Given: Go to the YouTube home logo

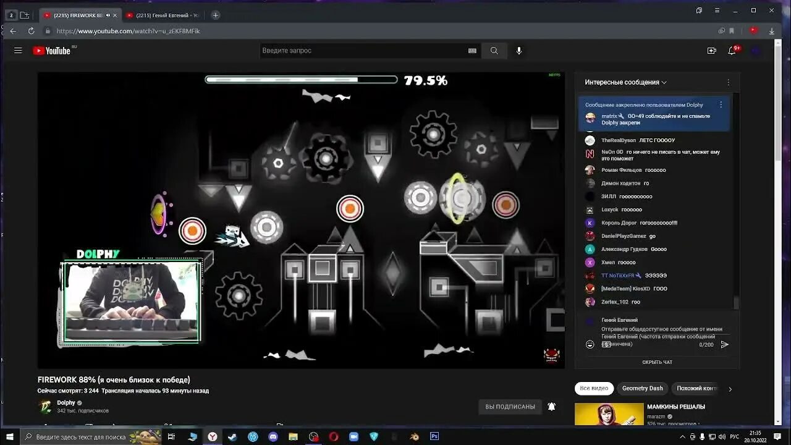Looking at the screenshot, I should coord(52,51).
